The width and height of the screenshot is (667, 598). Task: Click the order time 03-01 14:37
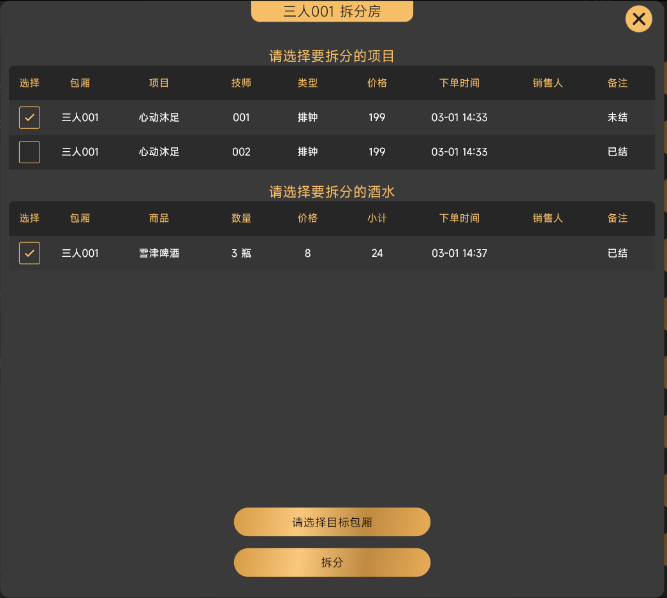[x=459, y=253]
